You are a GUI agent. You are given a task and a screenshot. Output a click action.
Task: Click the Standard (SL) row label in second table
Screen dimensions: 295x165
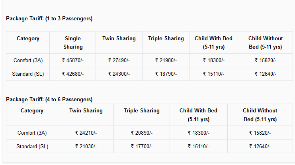(x=32, y=146)
